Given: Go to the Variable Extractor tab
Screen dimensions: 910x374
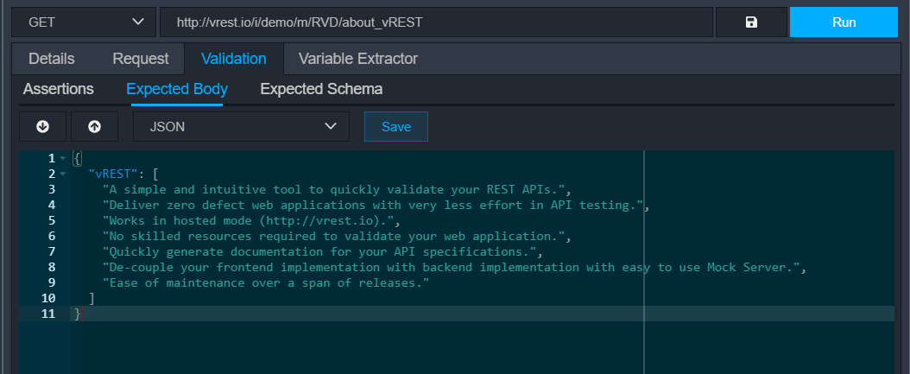Looking at the screenshot, I should pos(357,59).
